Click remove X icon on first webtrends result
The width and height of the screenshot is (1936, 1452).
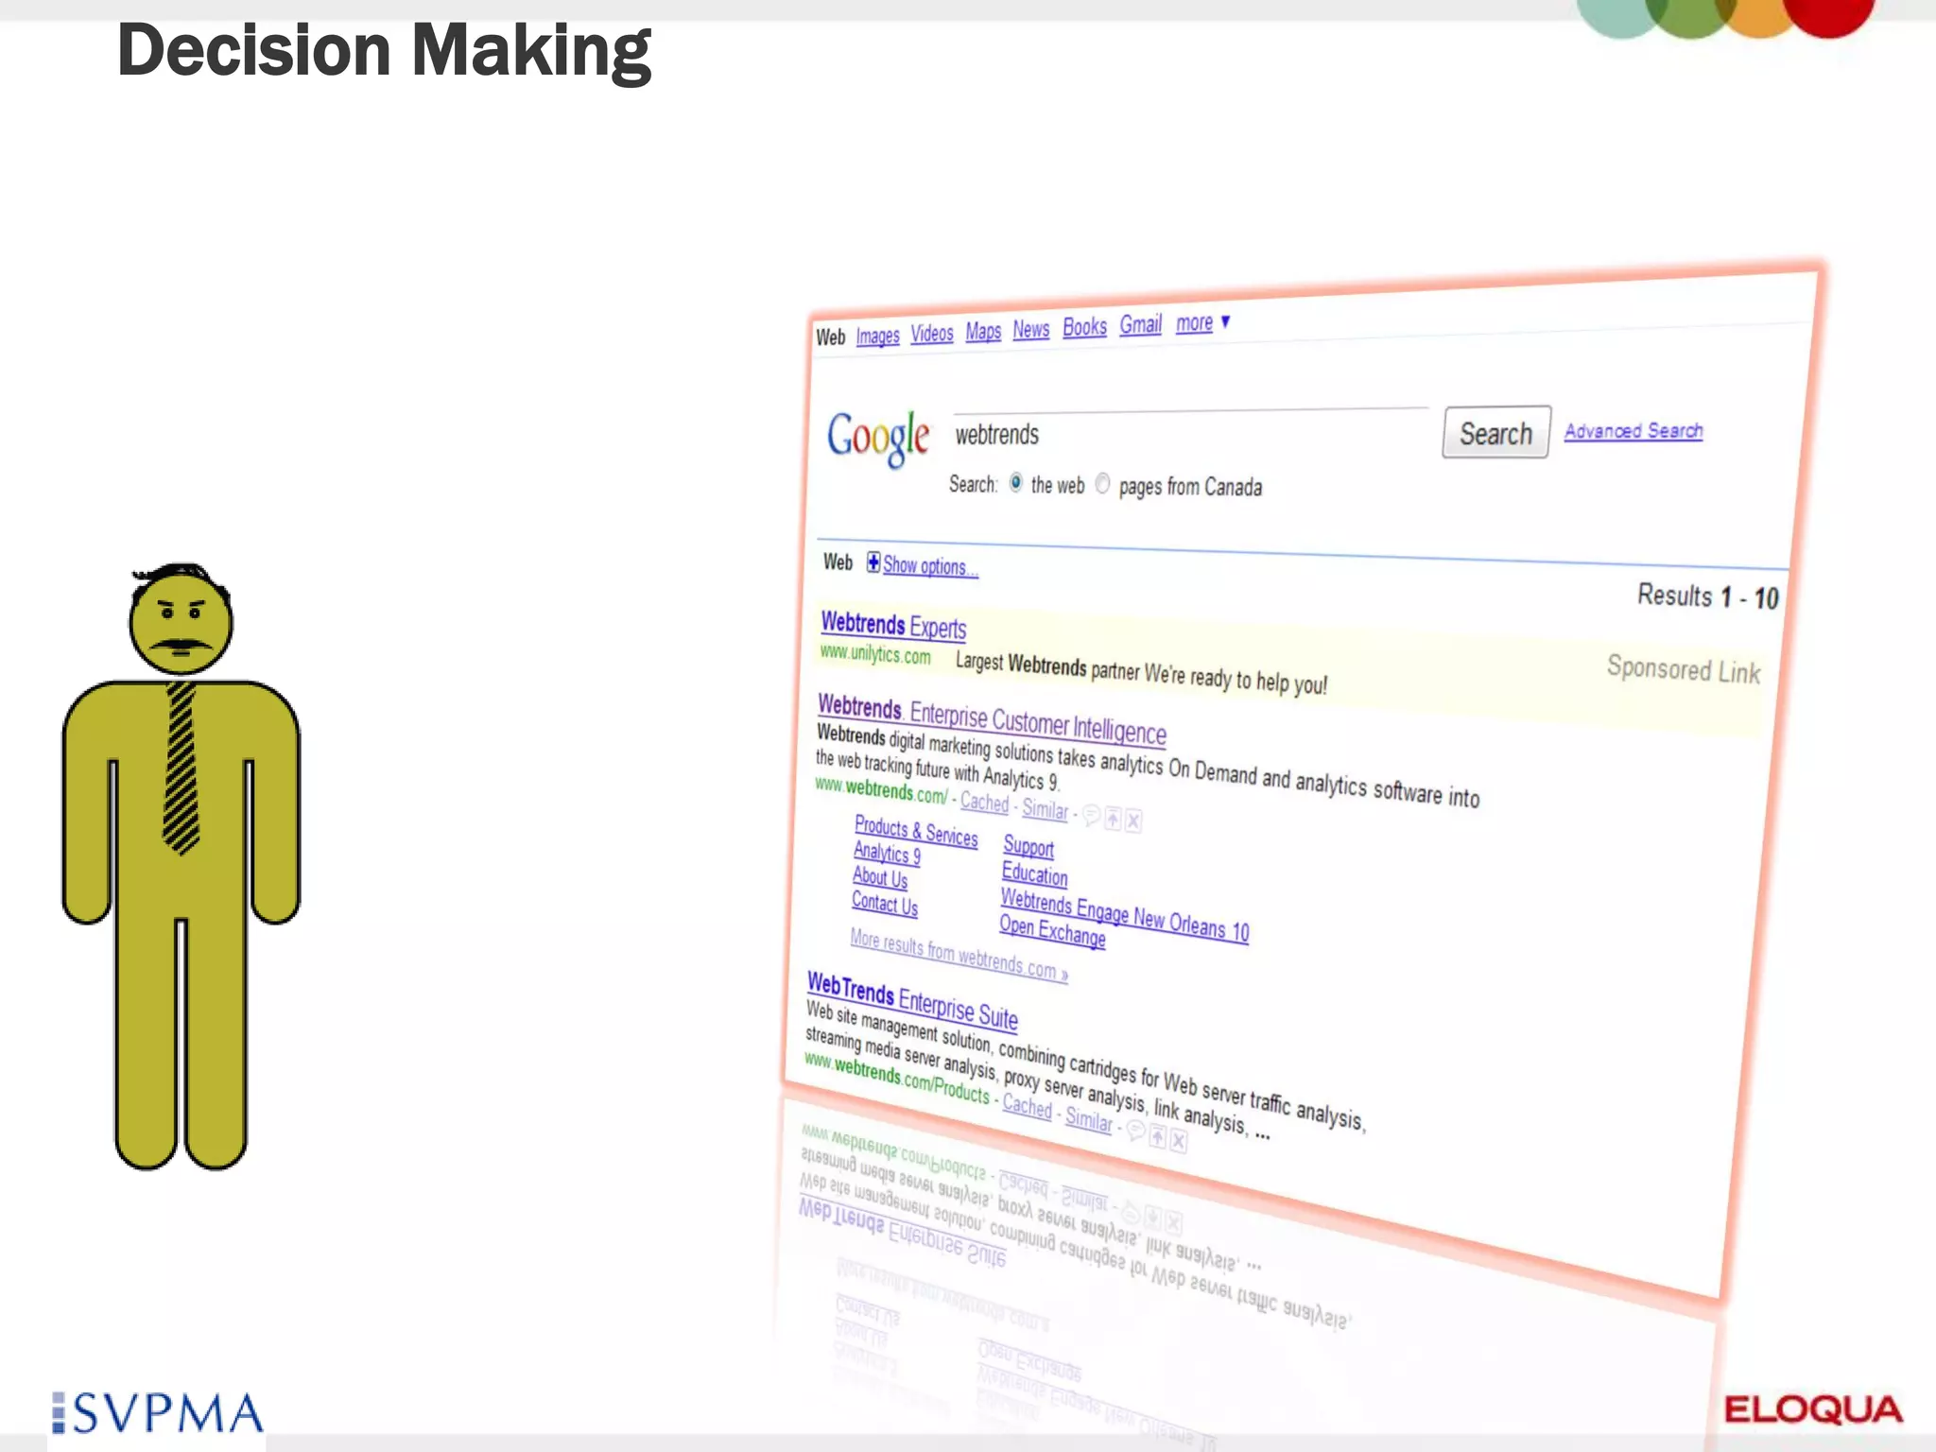point(1133,821)
